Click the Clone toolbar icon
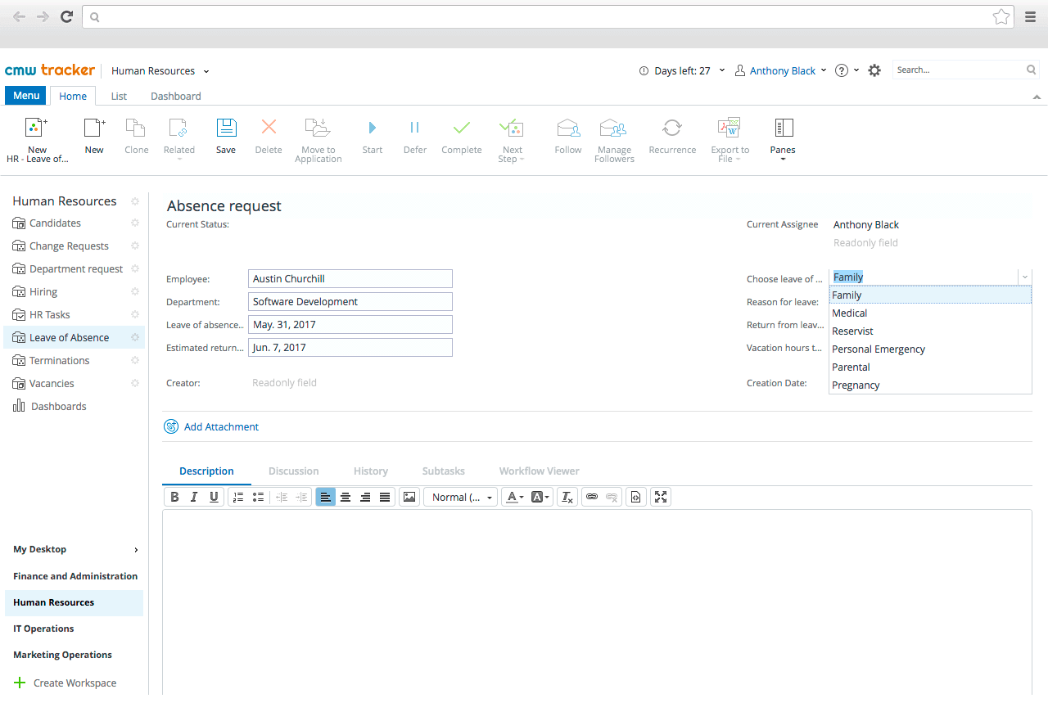The image size is (1048, 703). click(136, 128)
